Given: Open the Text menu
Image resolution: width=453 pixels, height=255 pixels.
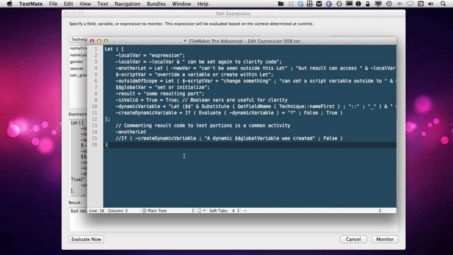Looking at the screenshot, I should 103,4.
